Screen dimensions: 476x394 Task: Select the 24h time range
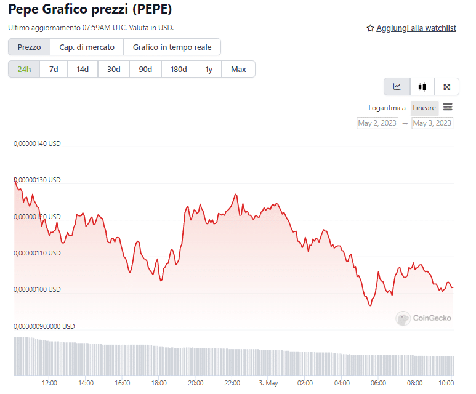(24, 69)
